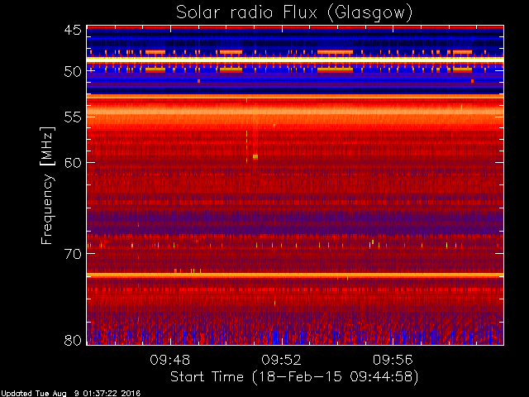Click the 09:52 time label
This screenshot has width=529, height=397.
(281, 360)
